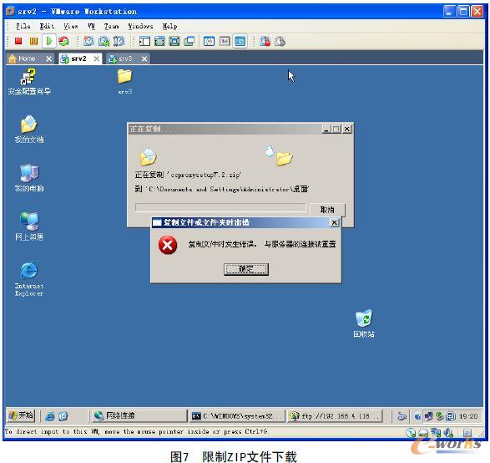Open the File menu
Image resolution: width=490 pixels, height=463 pixels.
(23, 26)
